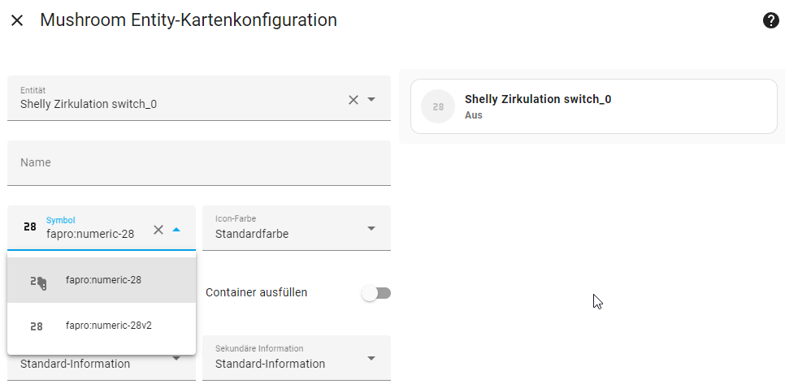
Task: Click the icon beside fapro:numeric-28v2 suggestion
Action: tap(37, 326)
